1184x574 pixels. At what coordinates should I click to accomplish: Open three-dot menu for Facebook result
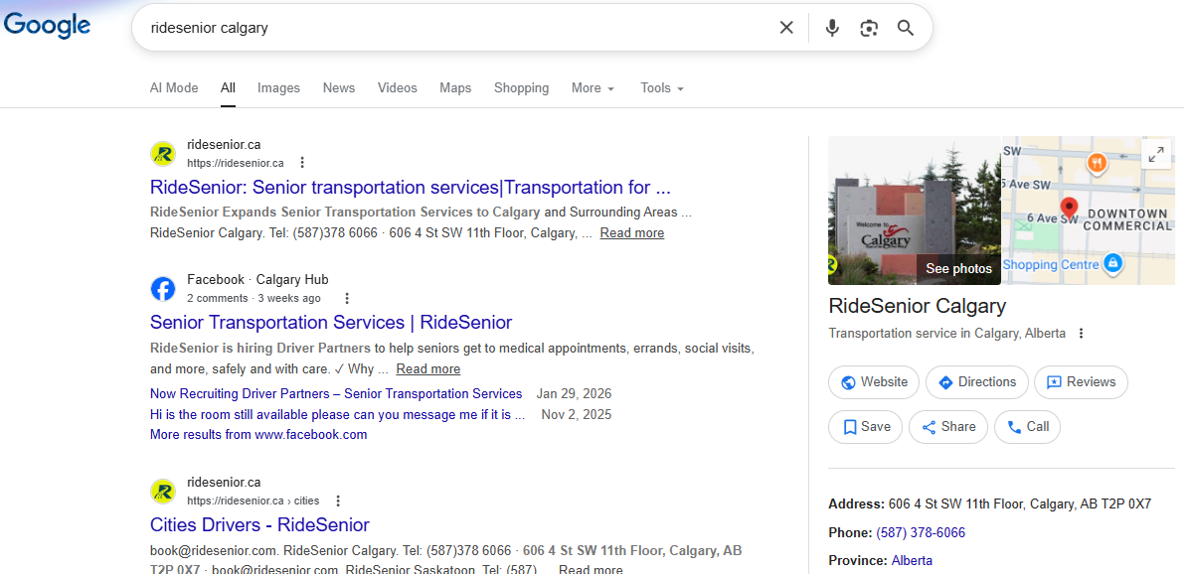[347, 298]
